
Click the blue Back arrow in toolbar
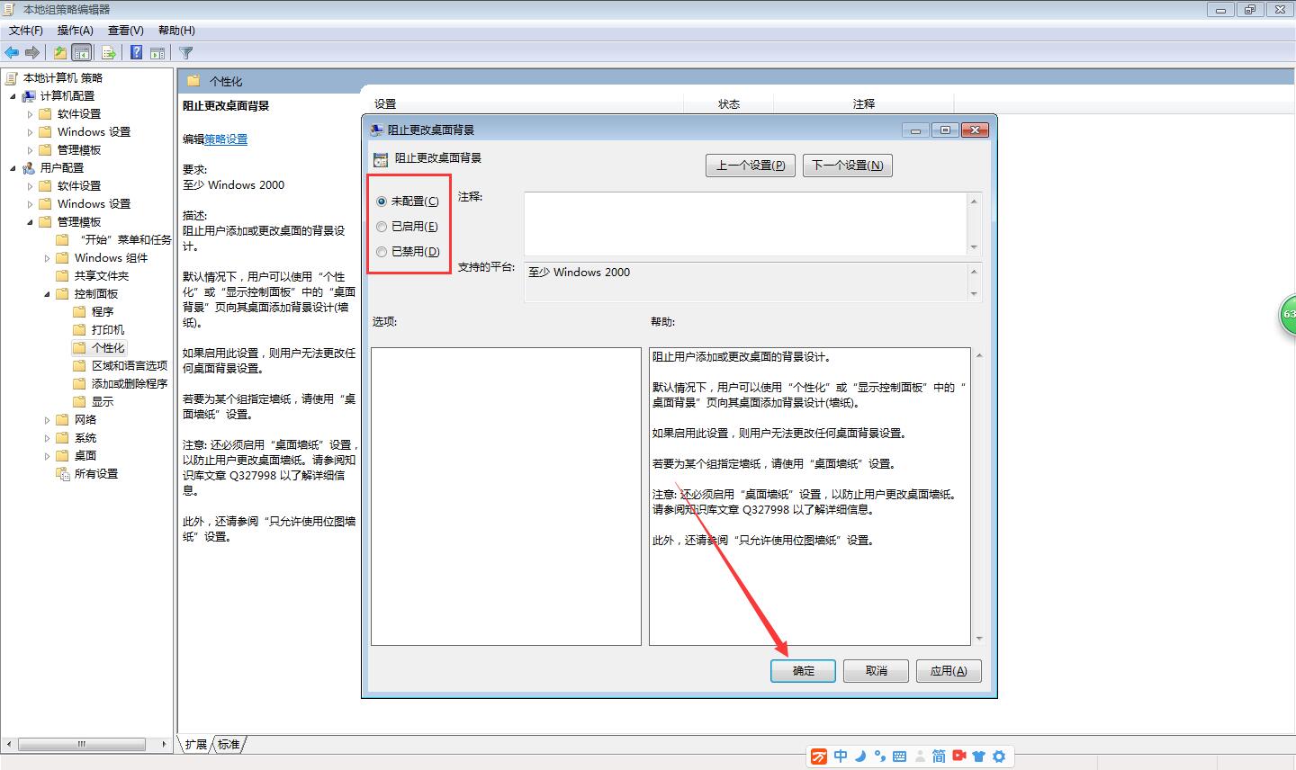click(x=12, y=53)
